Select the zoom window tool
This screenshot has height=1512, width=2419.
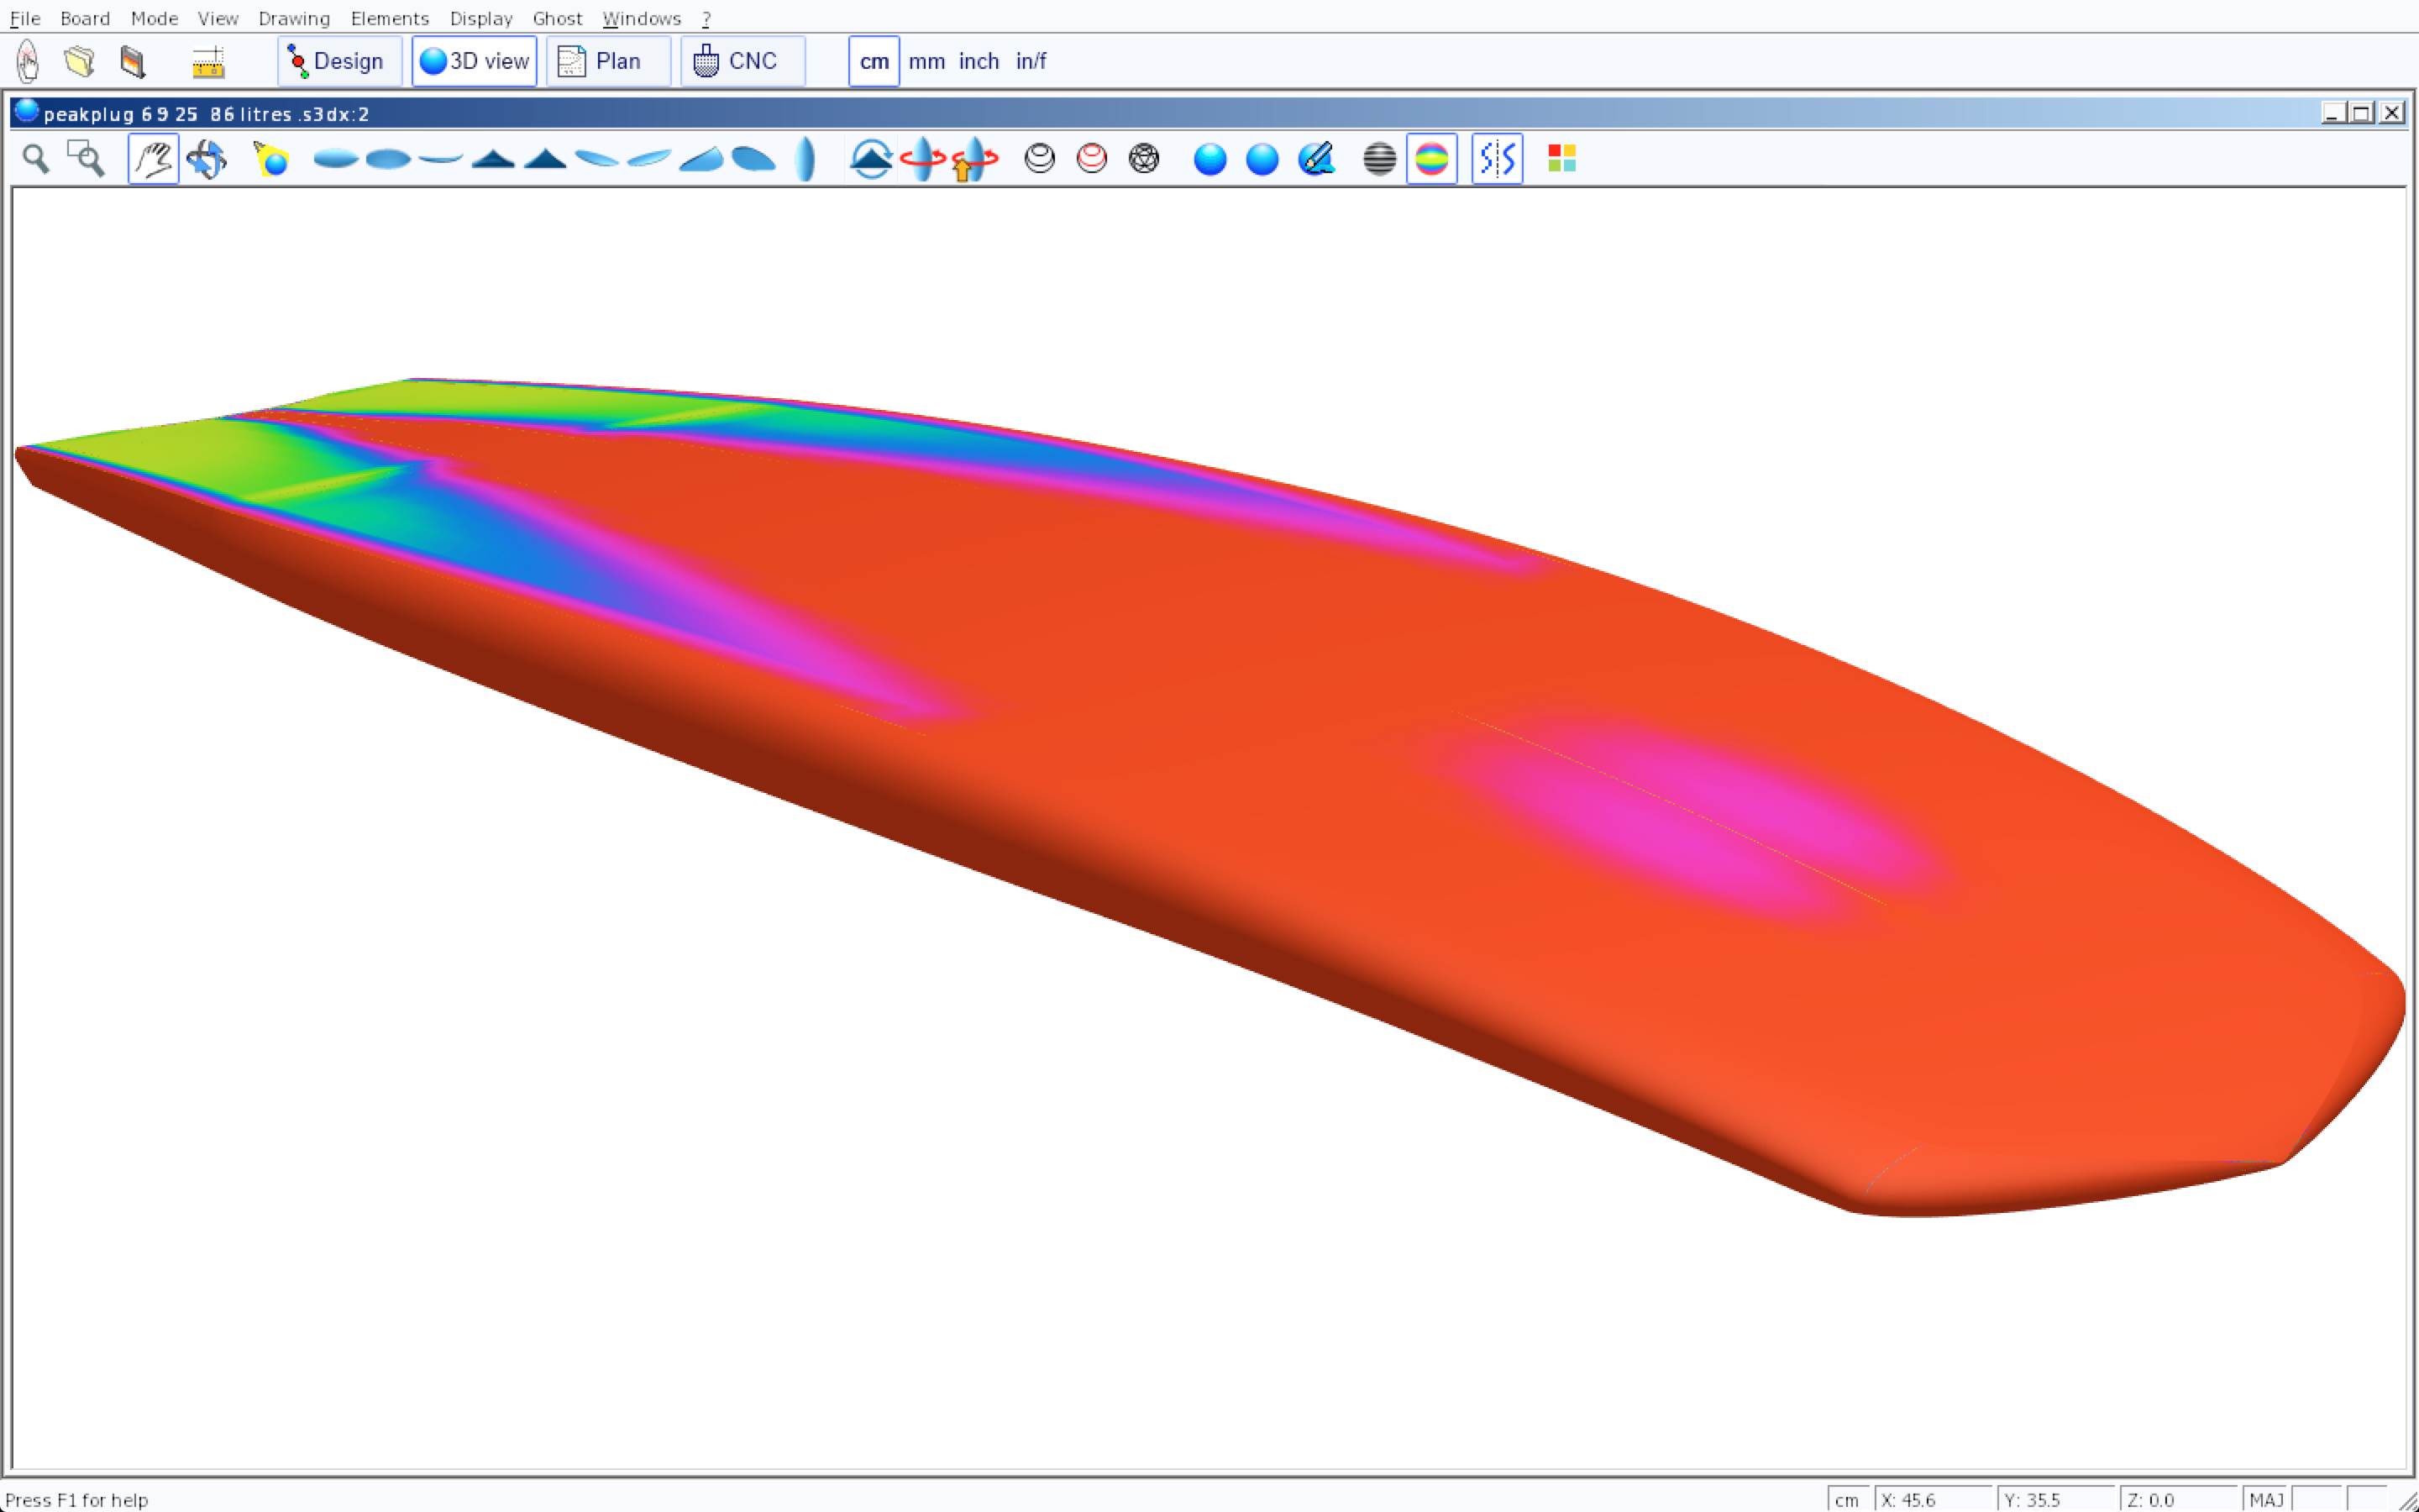click(86, 159)
